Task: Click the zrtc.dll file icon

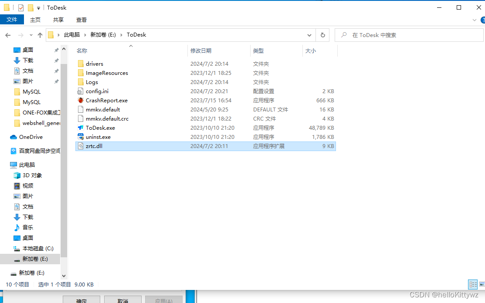Action: (x=81, y=146)
